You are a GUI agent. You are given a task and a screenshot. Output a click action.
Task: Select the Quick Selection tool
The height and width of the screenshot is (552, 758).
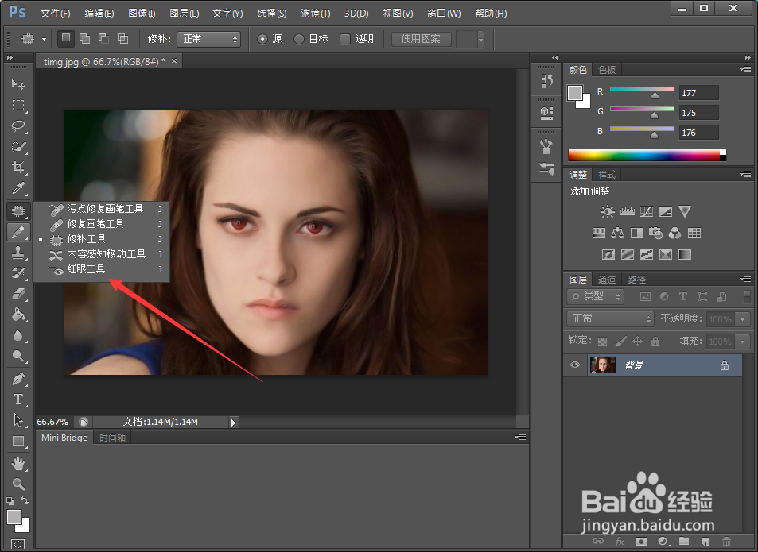tap(18, 147)
